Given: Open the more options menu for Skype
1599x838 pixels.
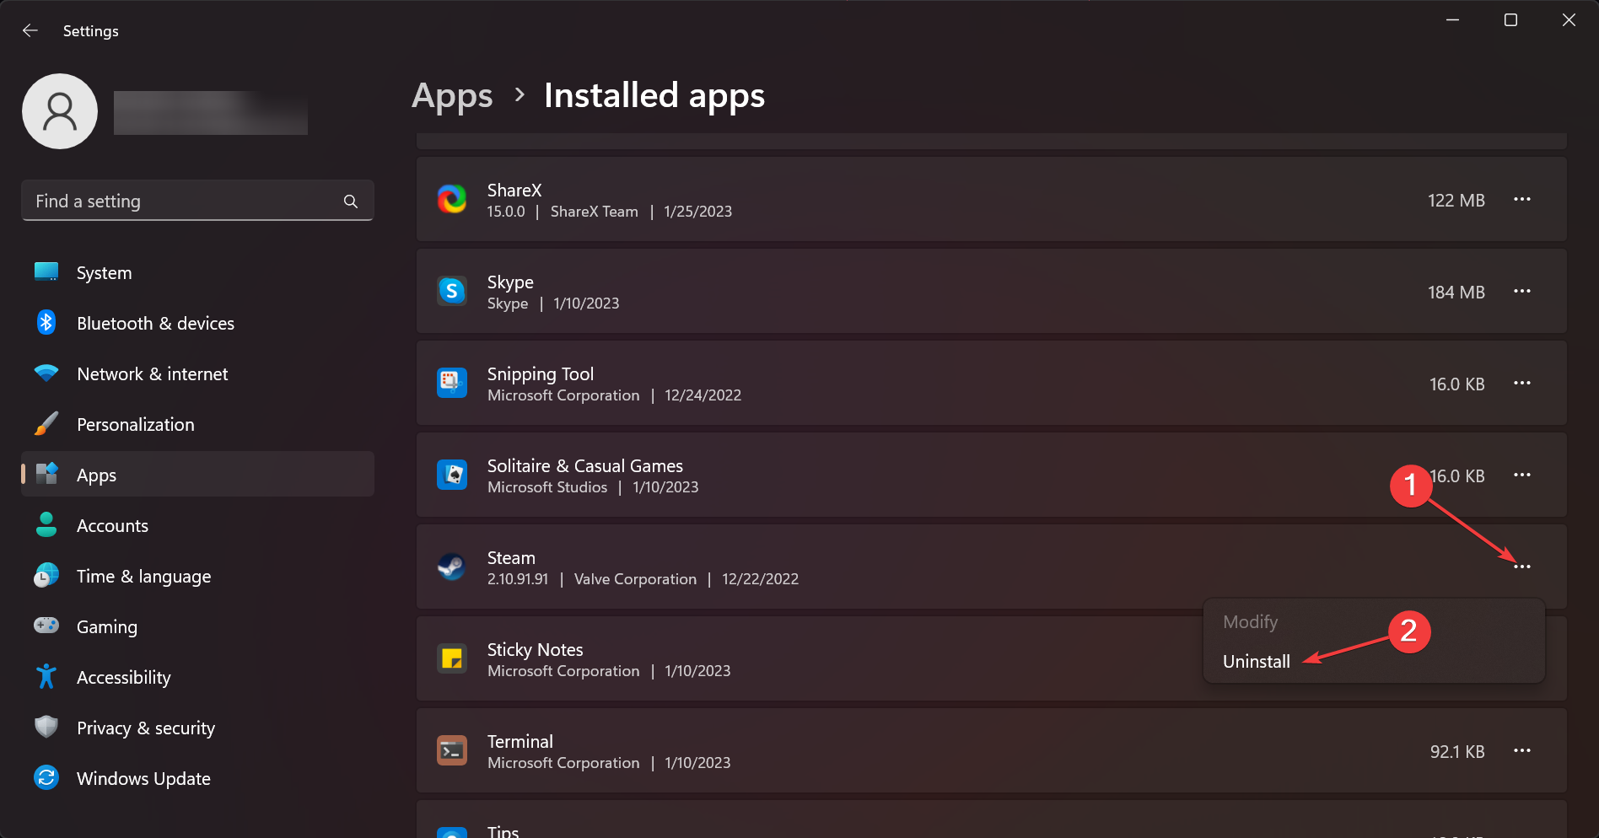Looking at the screenshot, I should click(x=1521, y=292).
